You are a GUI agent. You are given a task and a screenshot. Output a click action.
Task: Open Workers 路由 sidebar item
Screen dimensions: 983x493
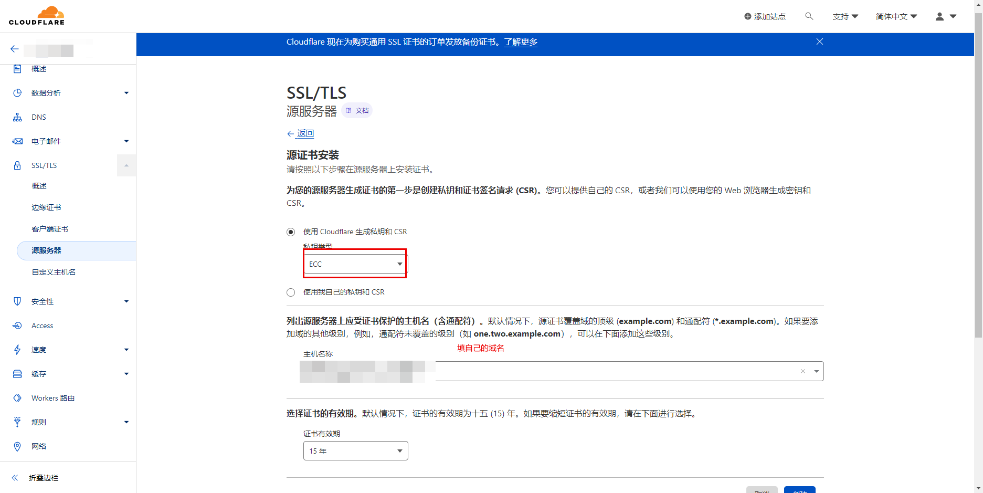click(x=53, y=398)
